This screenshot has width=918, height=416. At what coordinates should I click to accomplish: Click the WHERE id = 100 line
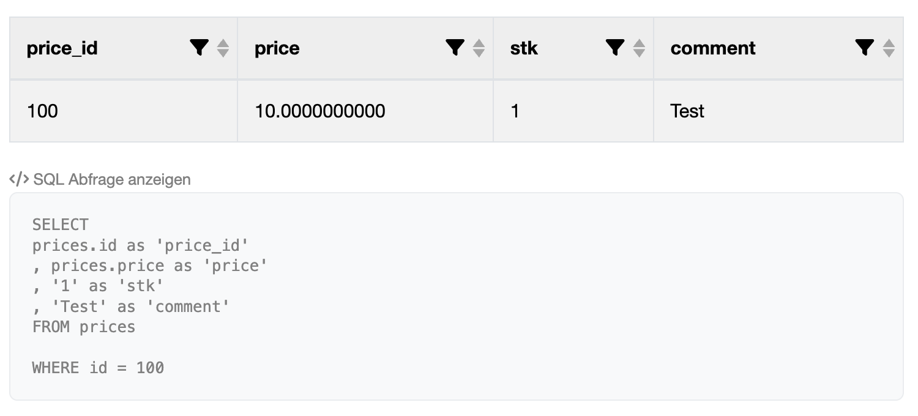coord(98,368)
